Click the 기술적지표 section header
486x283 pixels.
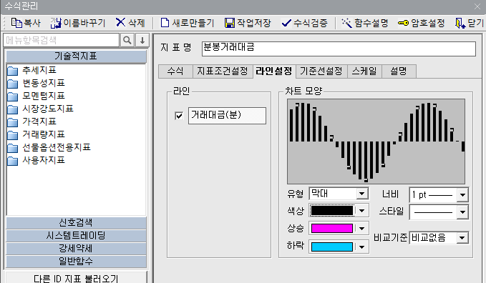(76, 56)
